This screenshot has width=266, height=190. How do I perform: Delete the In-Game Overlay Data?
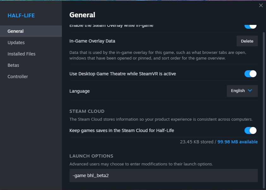pyautogui.click(x=247, y=41)
